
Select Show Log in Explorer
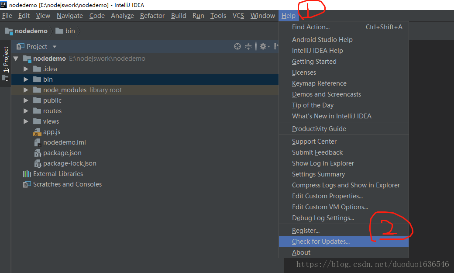pyautogui.click(x=344, y=163)
